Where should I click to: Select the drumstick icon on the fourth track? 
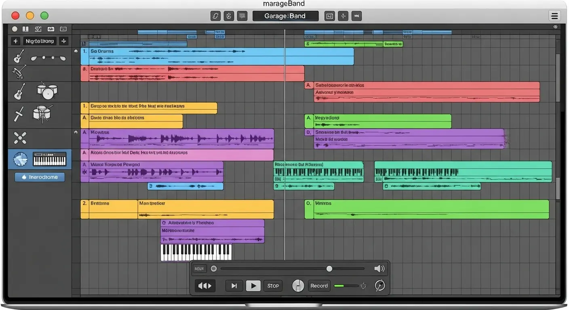pyautogui.click(x=19, y=114)
